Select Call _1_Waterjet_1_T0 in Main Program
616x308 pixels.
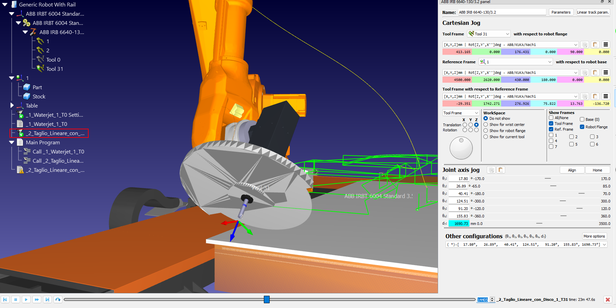(58, 152)
